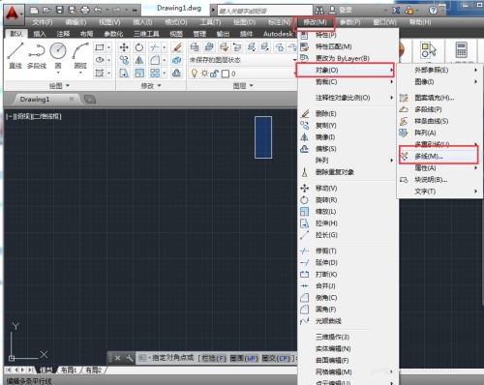Switch to the 参数化 ribbon tab
The image size is (484, 385).
(113, 34)
